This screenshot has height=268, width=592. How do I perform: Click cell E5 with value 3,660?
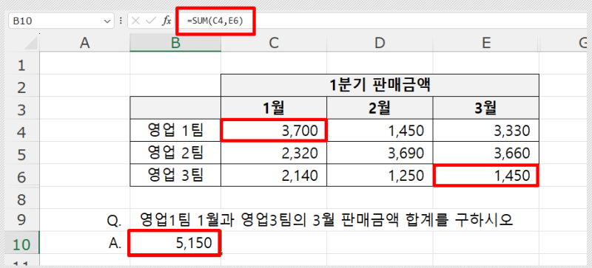pyautogui.click(x=486, y=153)
